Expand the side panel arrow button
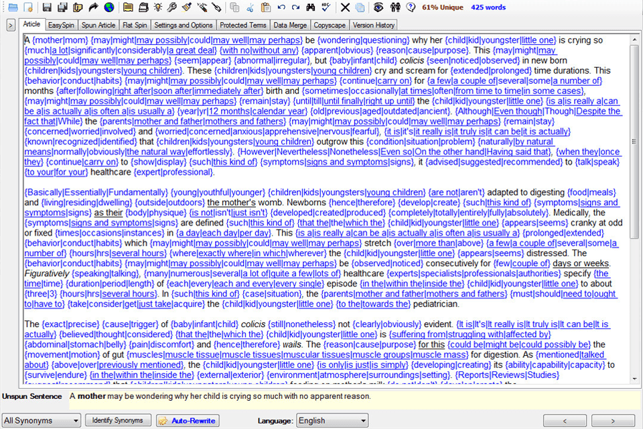 tap(11, 25)
